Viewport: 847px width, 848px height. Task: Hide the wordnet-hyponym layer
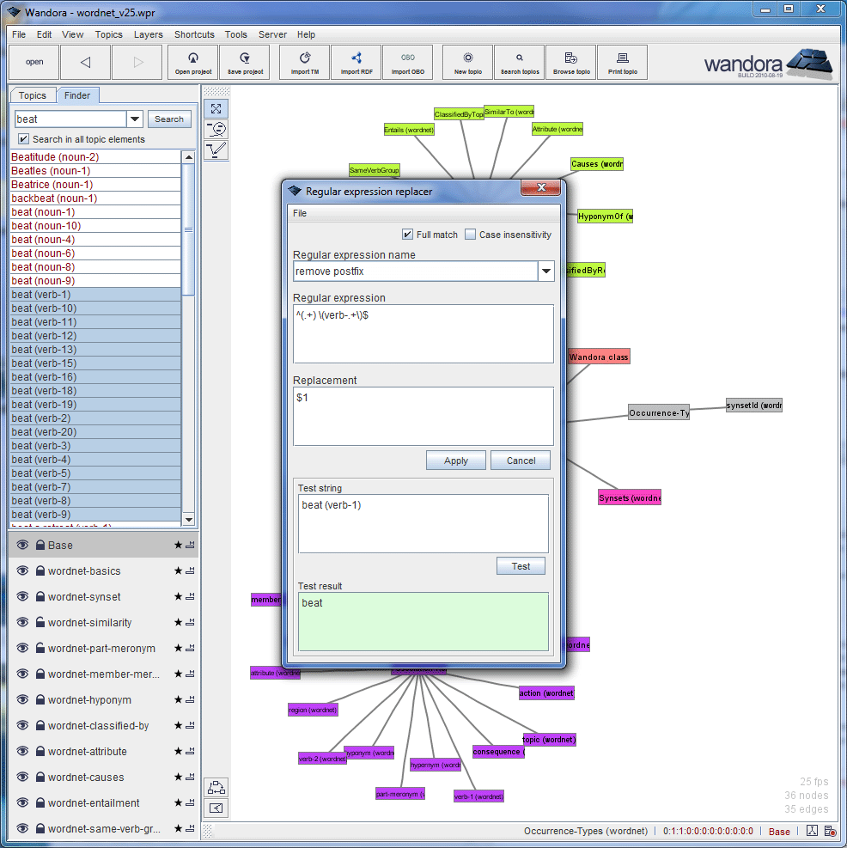pyautogui.click(x=21, y=699)
